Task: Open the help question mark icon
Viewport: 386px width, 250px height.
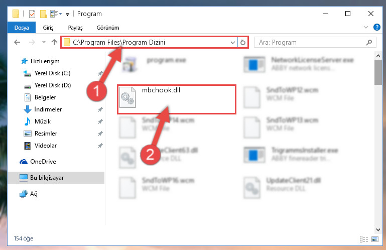Action: point(376,27)
